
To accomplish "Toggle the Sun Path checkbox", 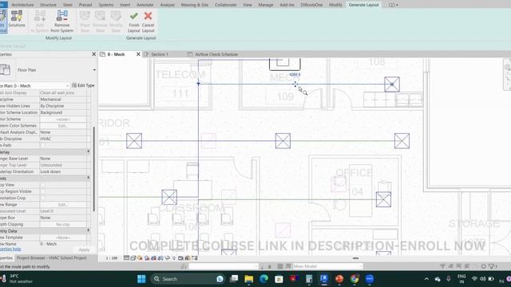I will 43,145.
